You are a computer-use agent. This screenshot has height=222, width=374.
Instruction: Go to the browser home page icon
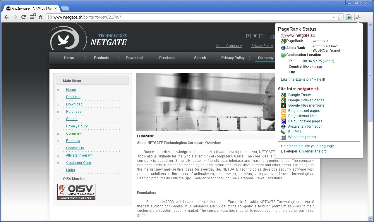(41, 17)
